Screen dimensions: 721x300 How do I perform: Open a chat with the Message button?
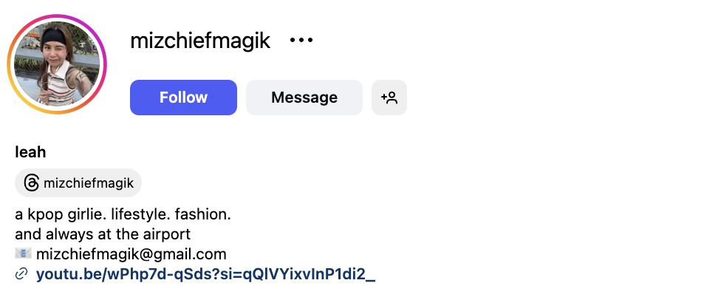304,98
